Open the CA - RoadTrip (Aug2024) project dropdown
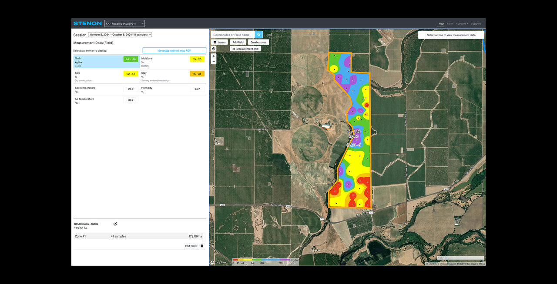The height and width of the screenshot is (284, 557). pos(124,23)
